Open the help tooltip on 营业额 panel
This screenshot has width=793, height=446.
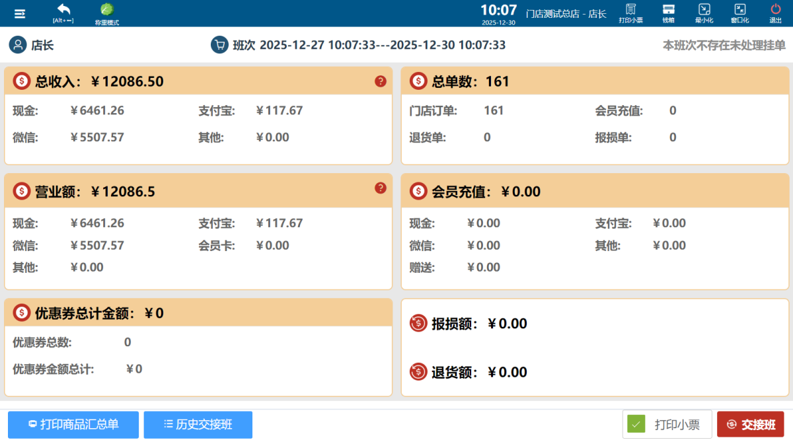[x=380, y=188]
